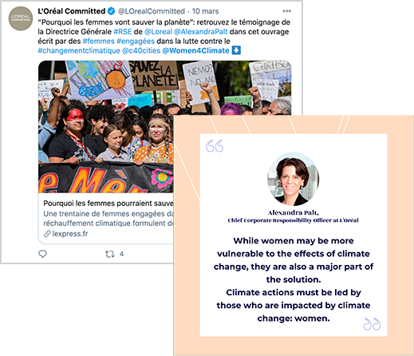Viewport: 414px width, 356px height.
Task: Open the tweet's three-dot more menu
Action: 286,11
